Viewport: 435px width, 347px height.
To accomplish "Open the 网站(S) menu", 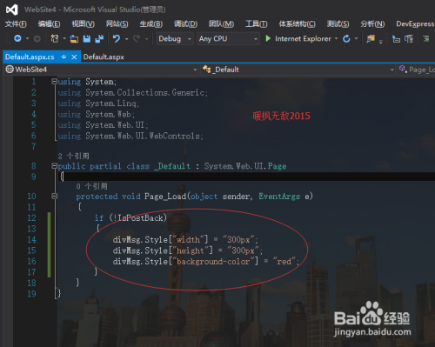I will pyautogui.click(x=117, y=24).
